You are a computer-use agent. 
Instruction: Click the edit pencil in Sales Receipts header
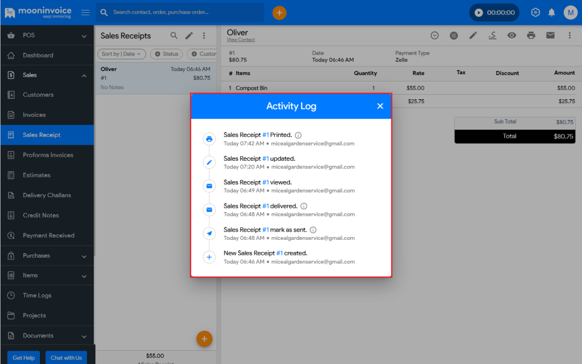(x=189, y=35)
